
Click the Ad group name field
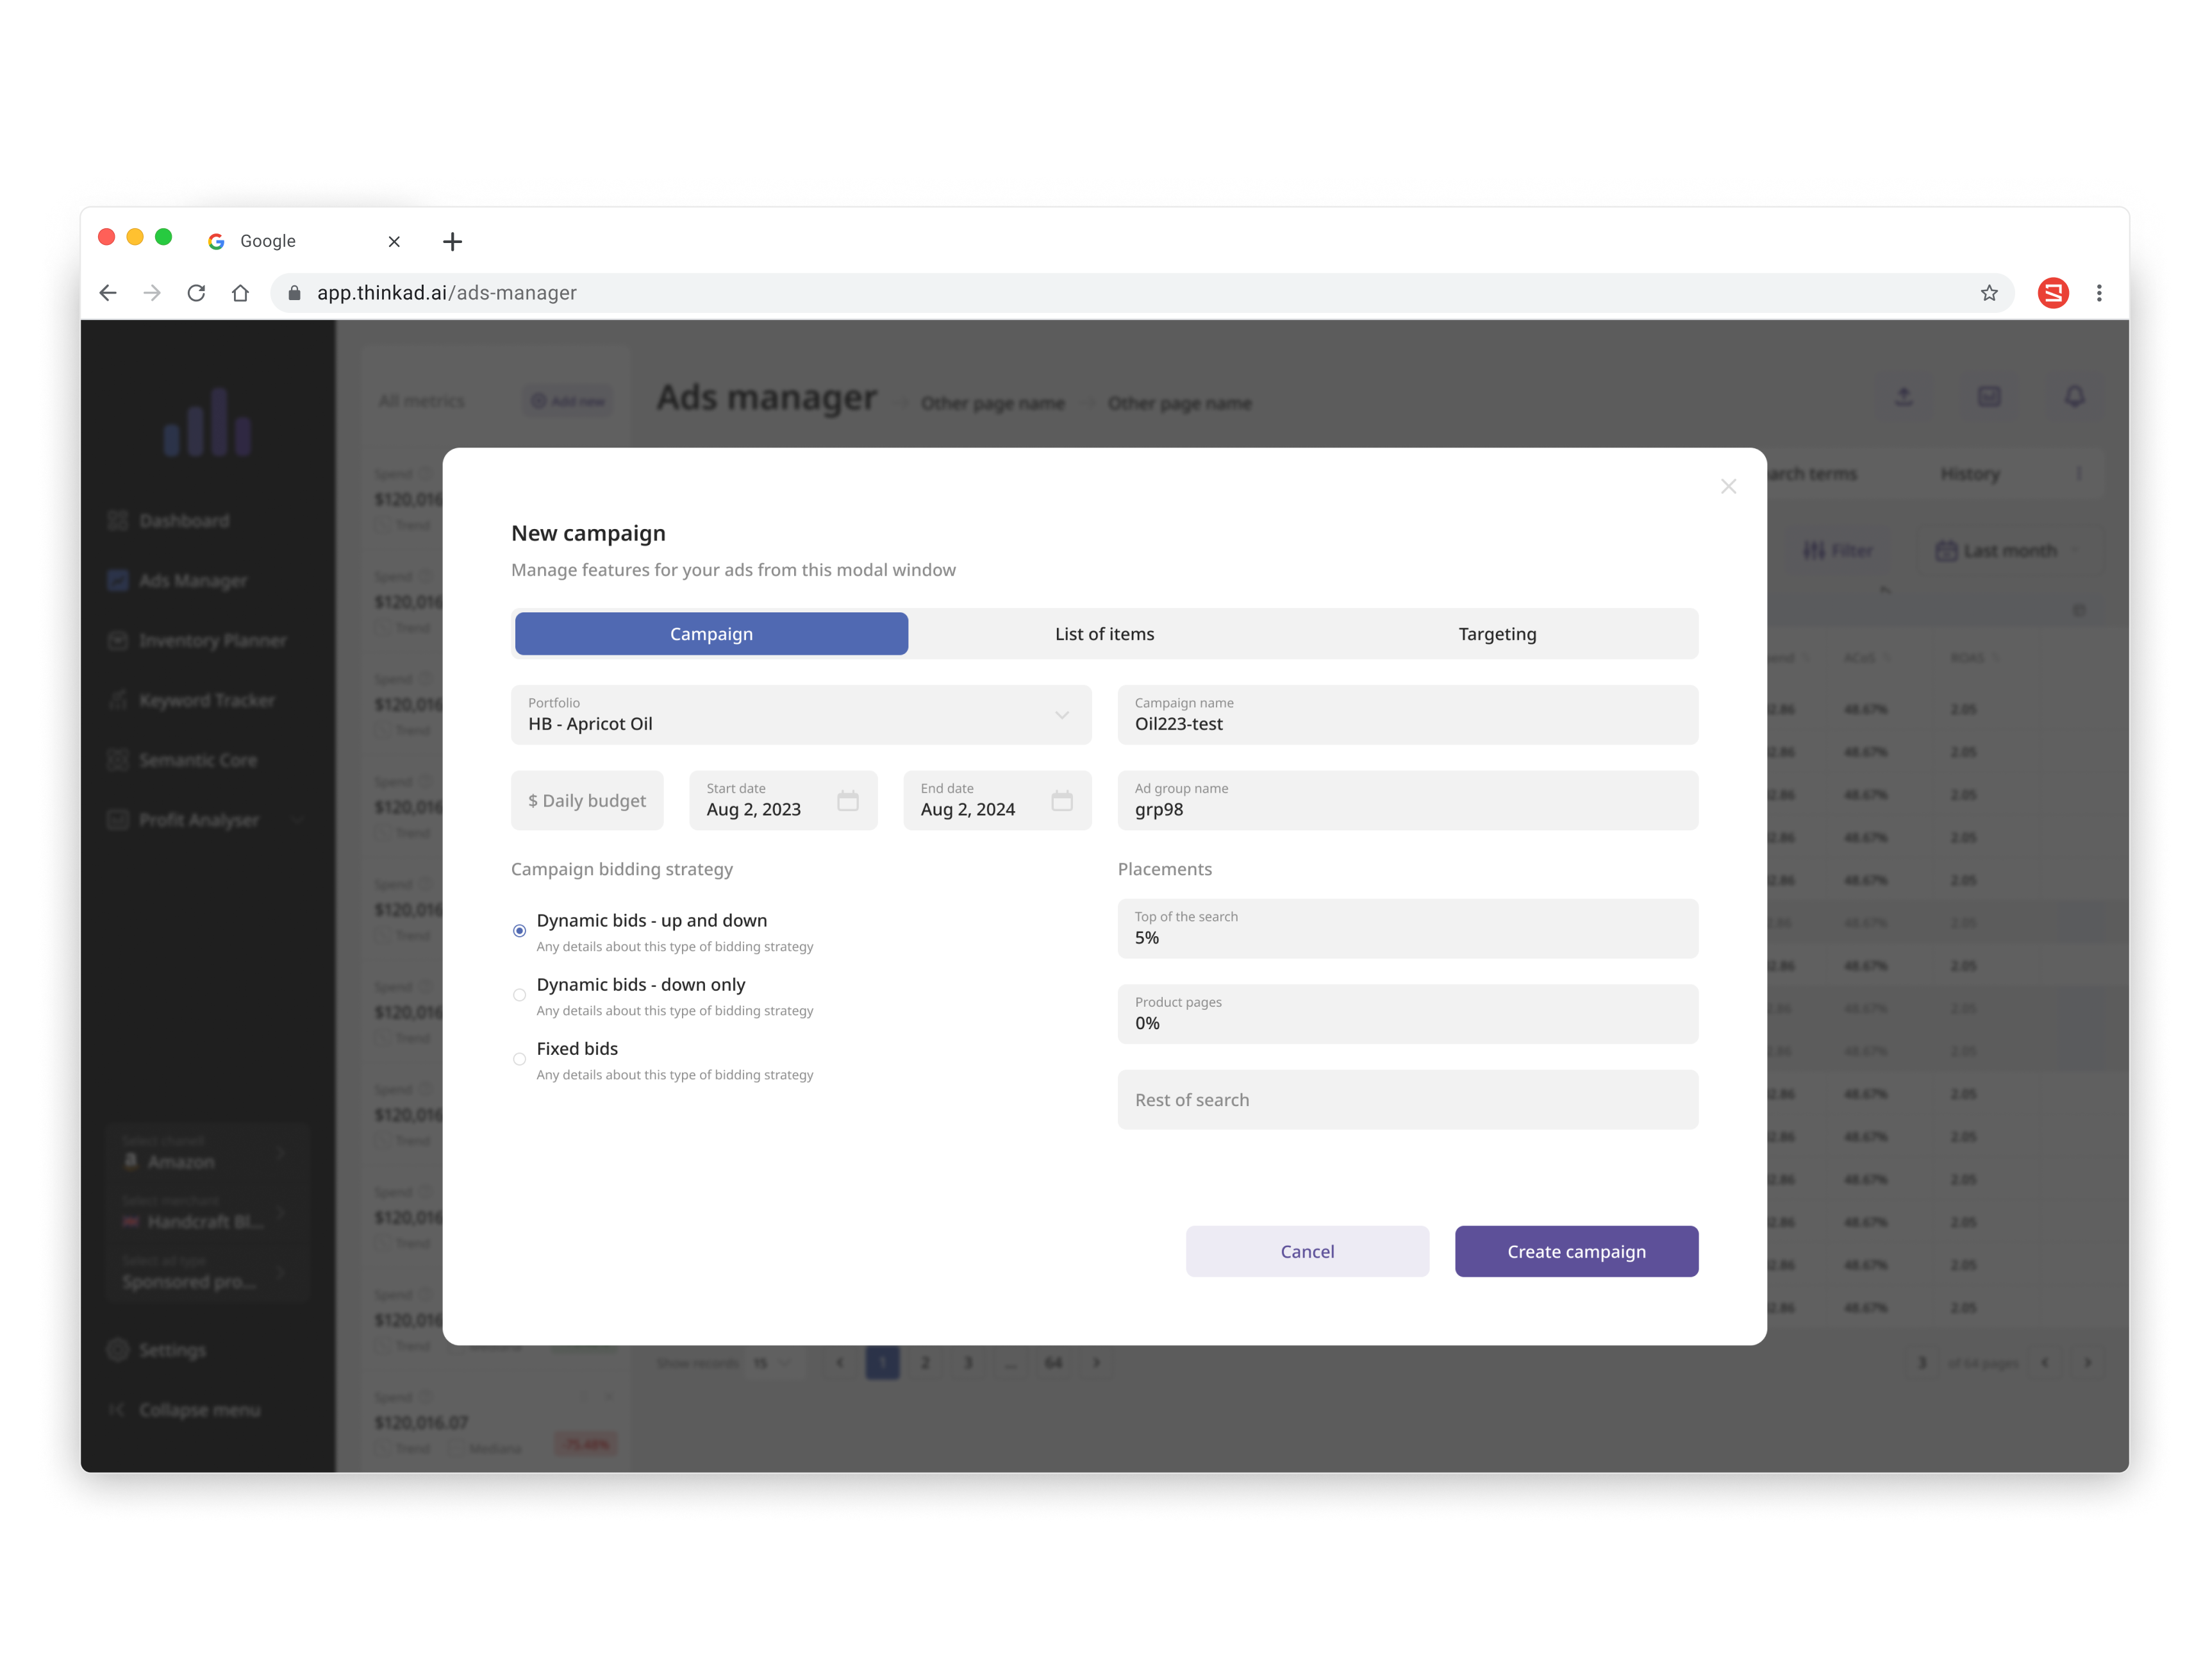click(1408, 800)
